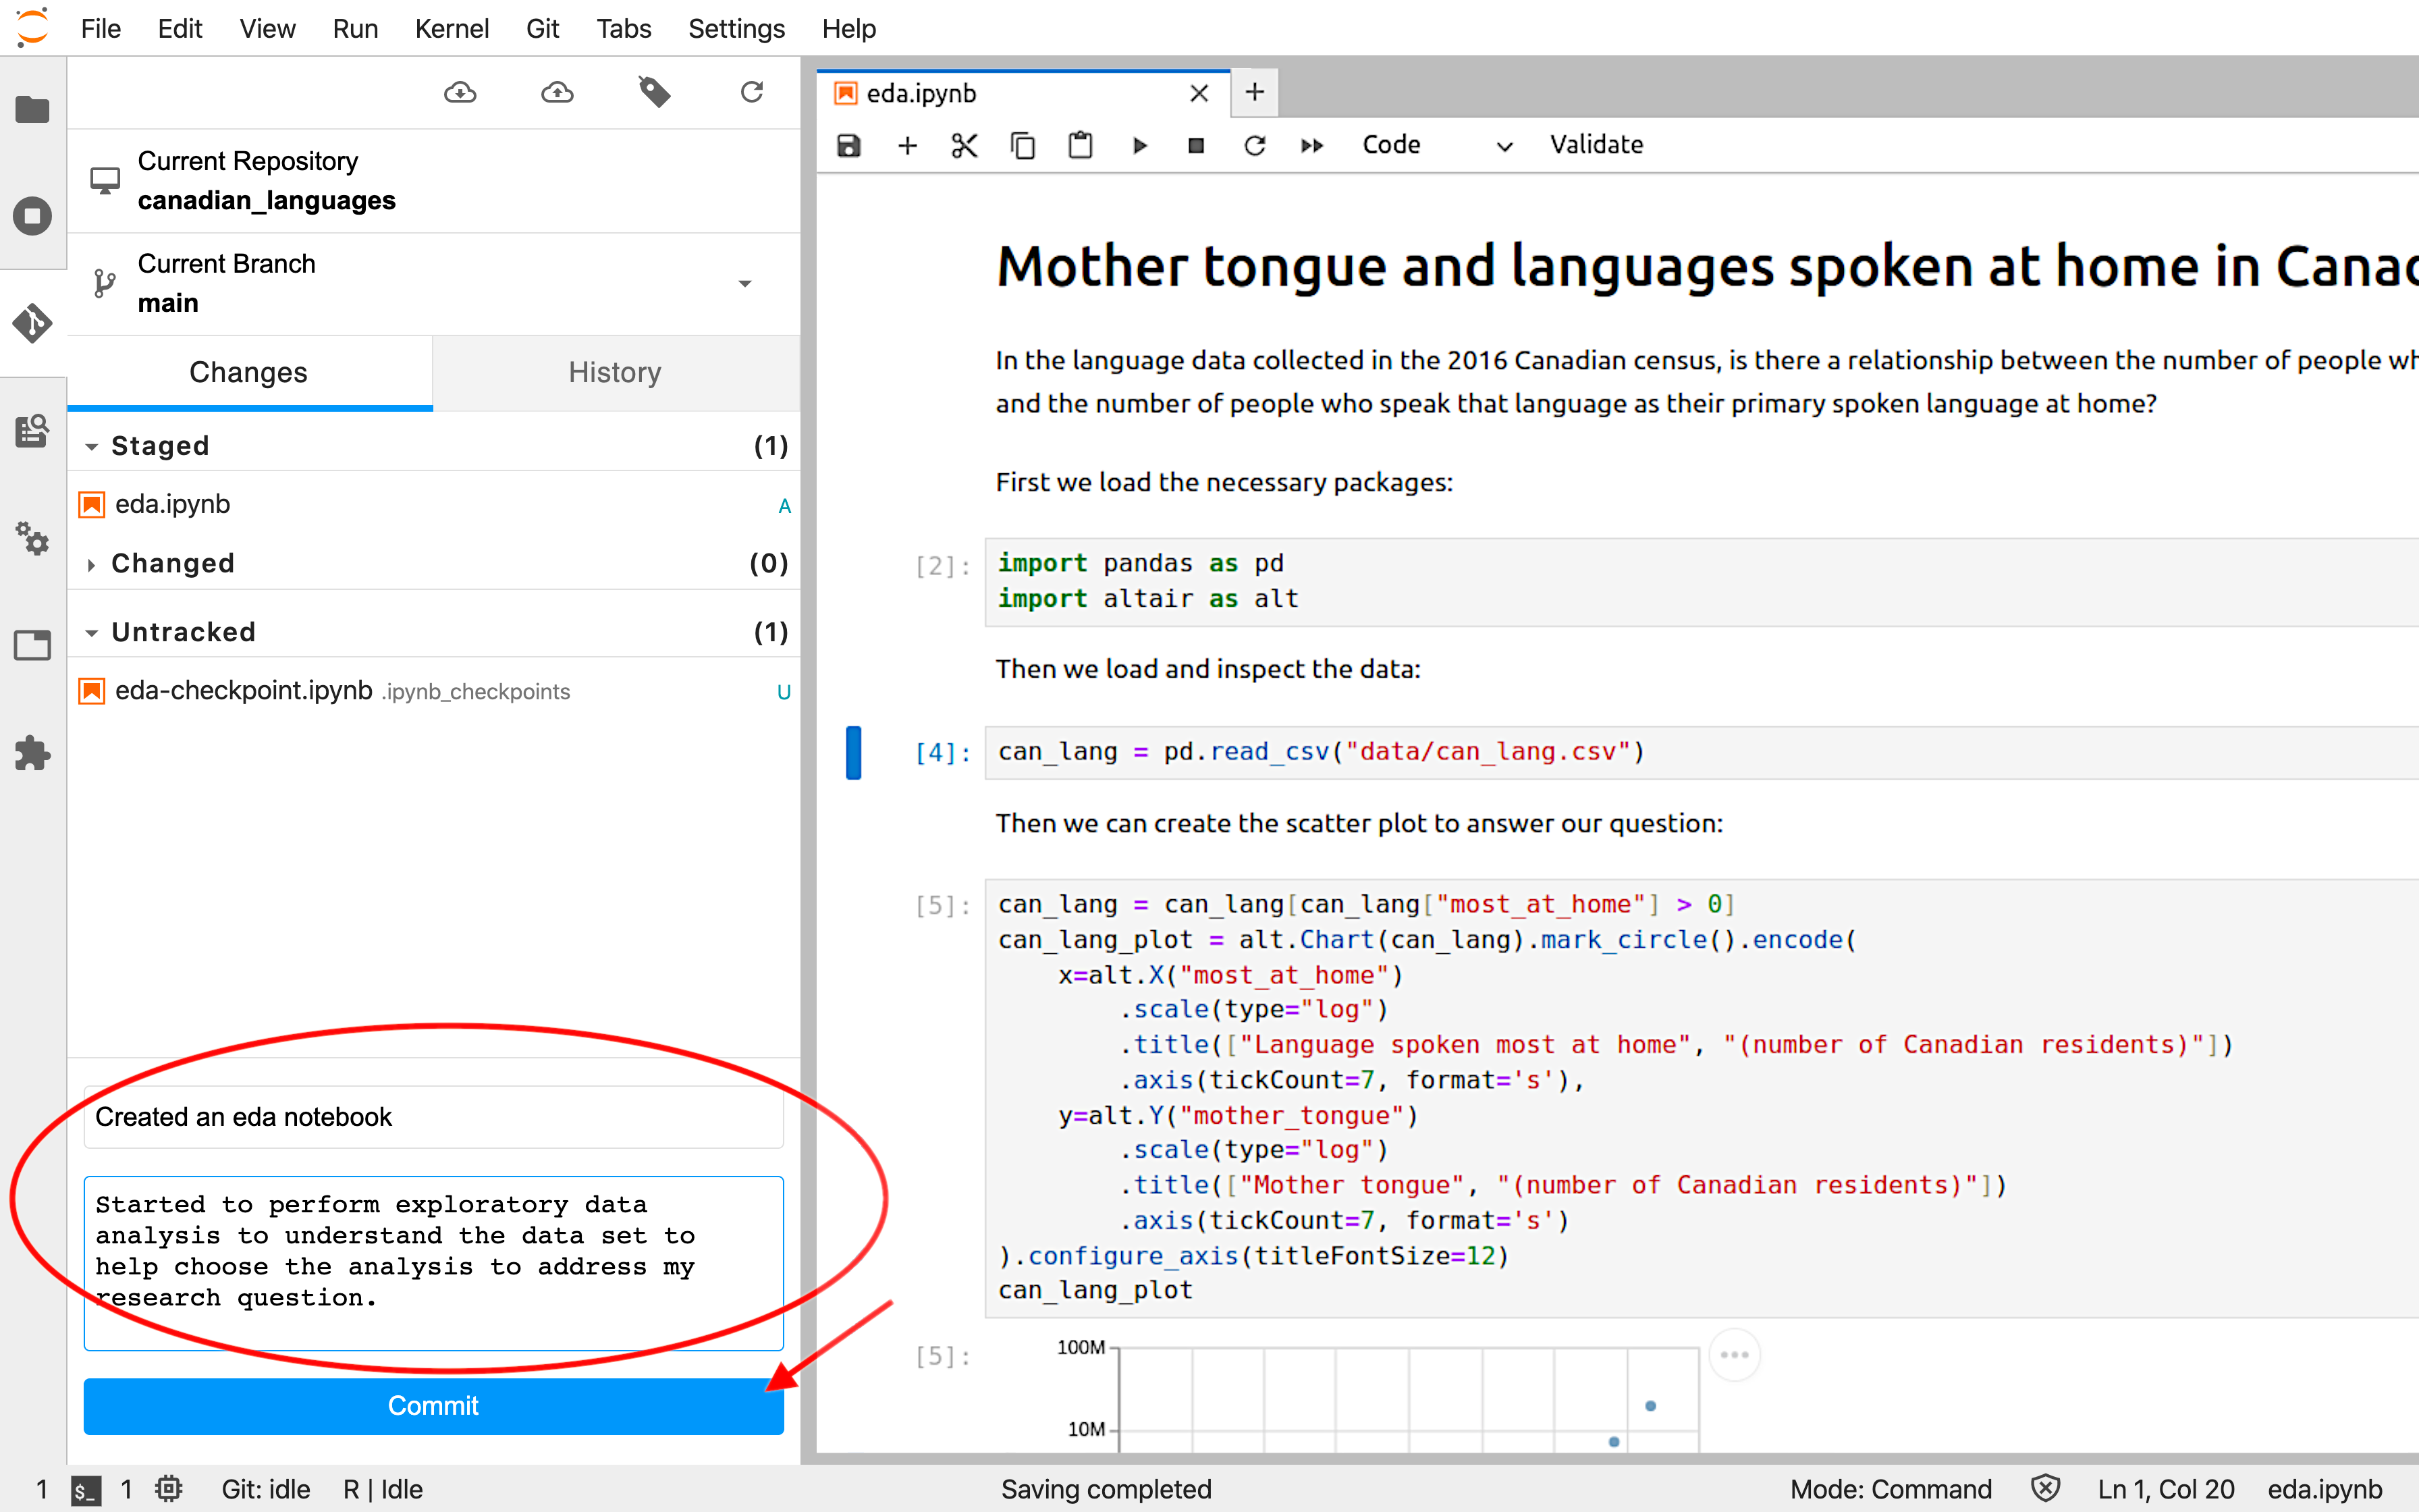Cut the selected cell with scissors icon
Viewport: 2419px width, 1512px height.
tap(964, 146)
